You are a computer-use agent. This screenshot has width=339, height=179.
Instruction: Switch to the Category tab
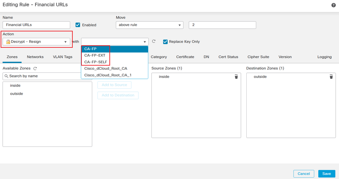(x=159, y=57)
